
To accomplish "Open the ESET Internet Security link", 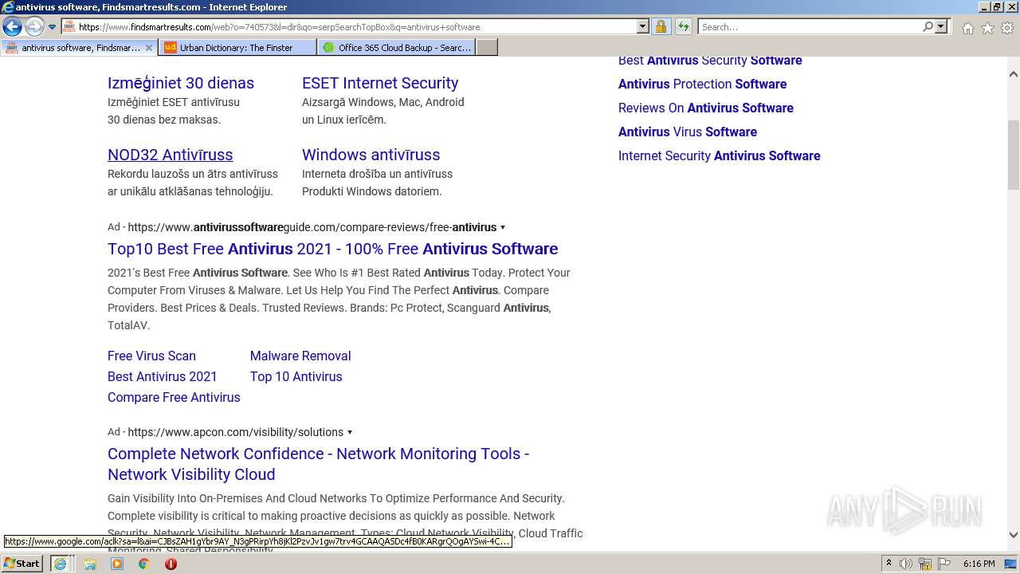I will pos(380,83).
